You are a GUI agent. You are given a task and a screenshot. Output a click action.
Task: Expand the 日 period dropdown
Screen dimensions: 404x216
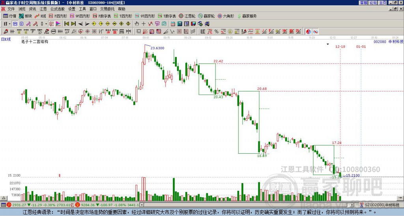(9, 24)
